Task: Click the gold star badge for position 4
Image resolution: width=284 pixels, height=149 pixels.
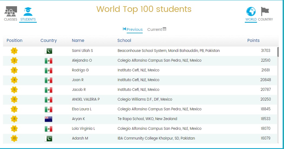Action: (x=14, y=80)
